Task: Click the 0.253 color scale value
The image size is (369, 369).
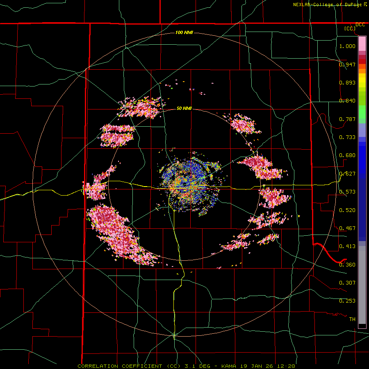Action: click(x=347, y=301)
